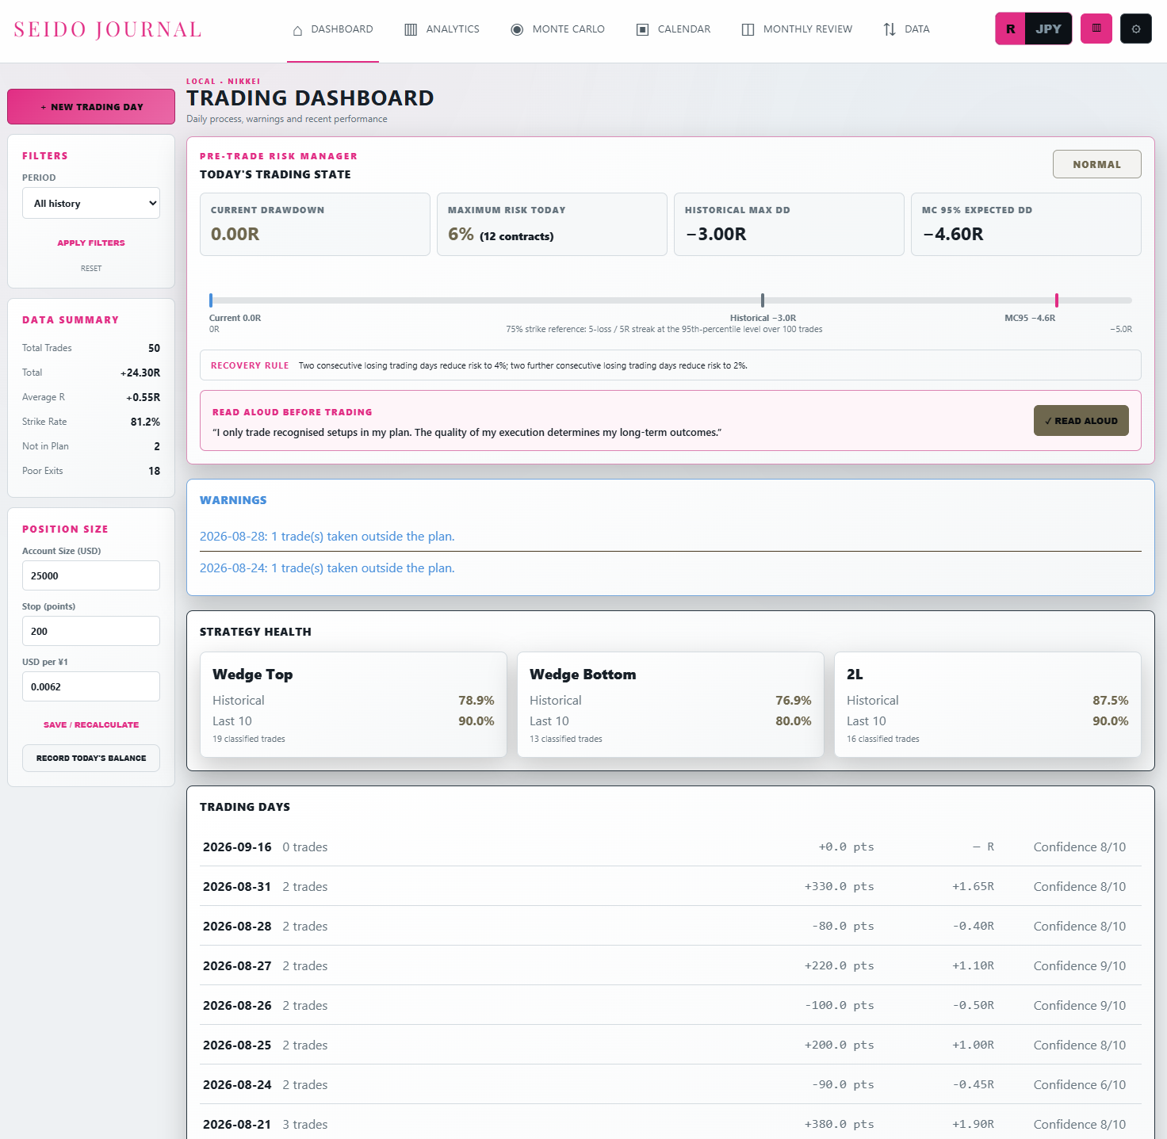The image size is (1167, 1139).
Task: Open the 2026-08-31 trading day row
Action: (x=671, y=886)
